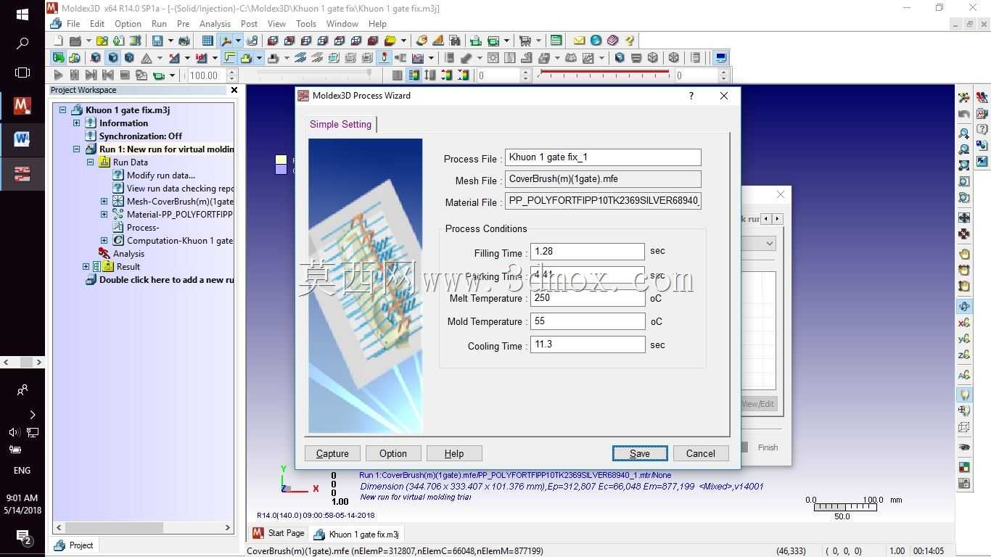Close the Project Workspace panel

[x=234, y=90]
